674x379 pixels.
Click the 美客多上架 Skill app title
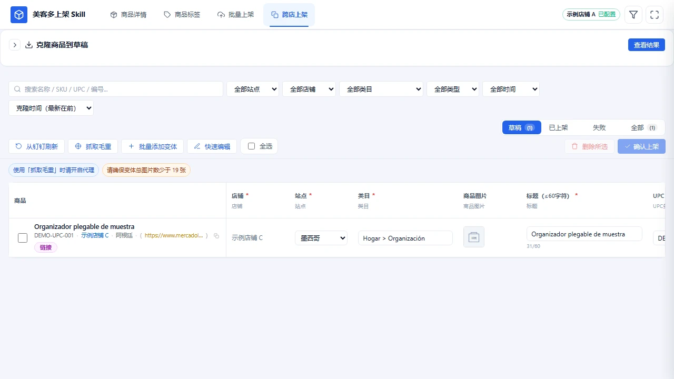(59, 15)
